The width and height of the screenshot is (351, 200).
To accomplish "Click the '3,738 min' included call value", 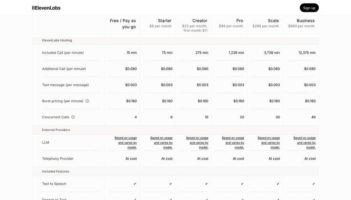I will (272, 53).
